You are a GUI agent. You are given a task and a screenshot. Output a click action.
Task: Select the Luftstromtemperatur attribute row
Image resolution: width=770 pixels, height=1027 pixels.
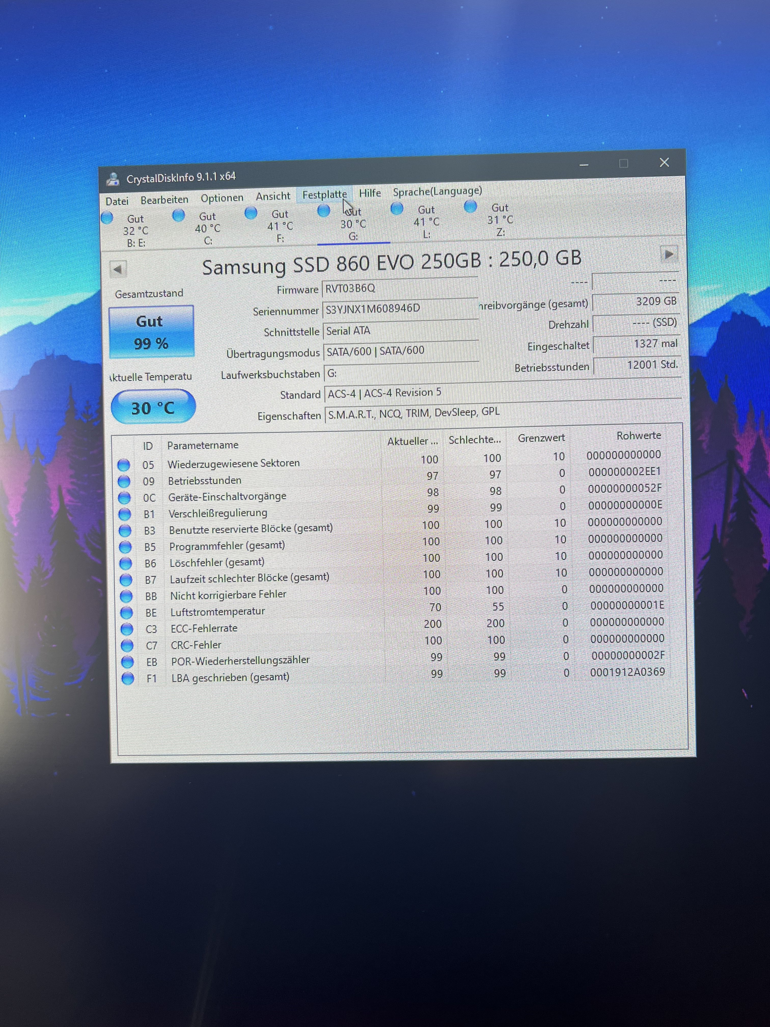pyautogui.click(x=217, y=612)
